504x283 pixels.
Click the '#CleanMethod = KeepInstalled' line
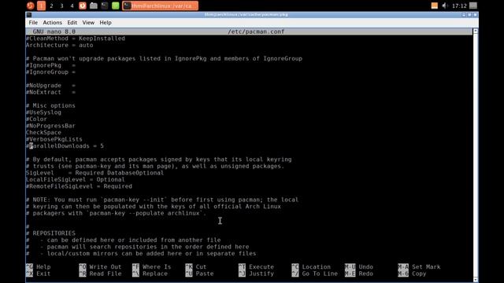76,39
